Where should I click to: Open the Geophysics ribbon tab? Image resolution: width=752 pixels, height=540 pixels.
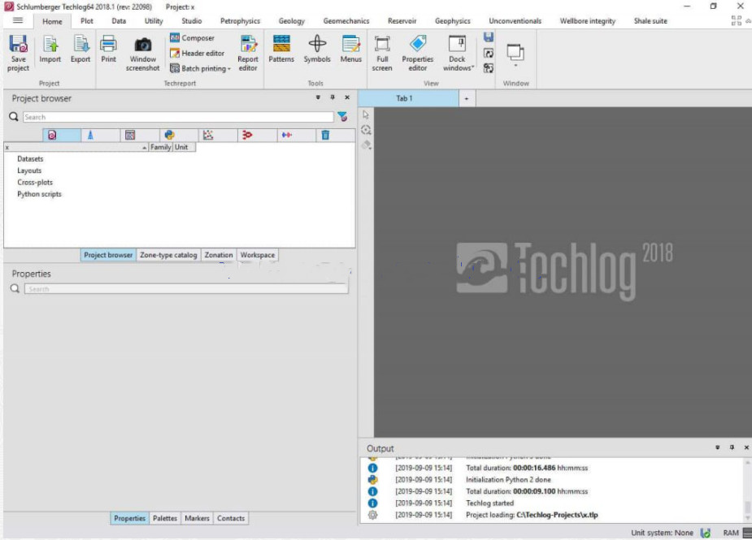(x=452, y=21)
